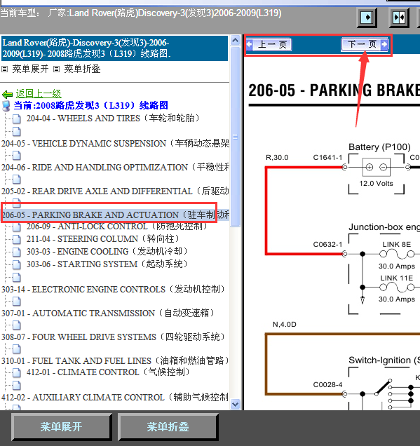This screenshot has height=446, width=420.
Task: Click page icon above 303-14 ELECTRONIC ENGINE CONTROLS
Action: 17,277
